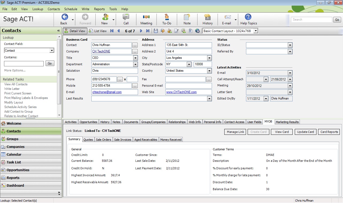Open the Groups navigation item
Viewport: 343px width, 203px height.
(31, 139)
